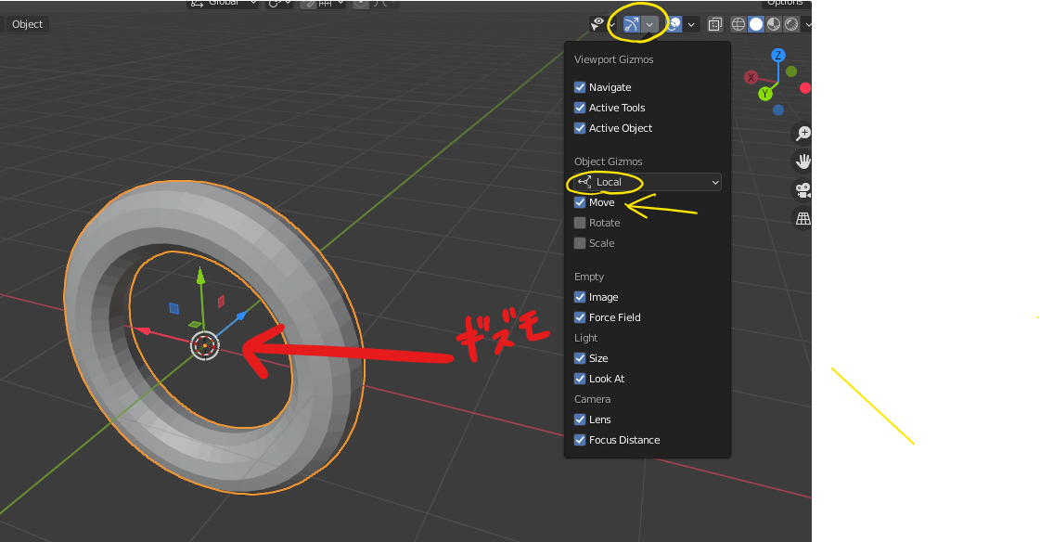
Task: Click the red plane handle of move gizmo
Action: (x=221, y=302)
